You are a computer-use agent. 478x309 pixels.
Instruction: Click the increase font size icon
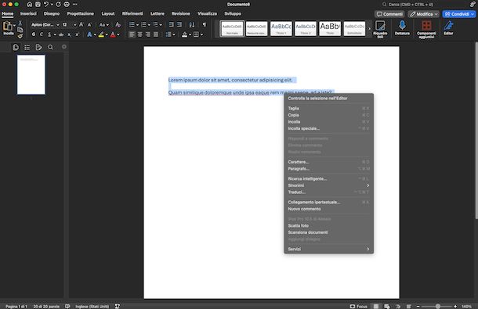(81, 25)
